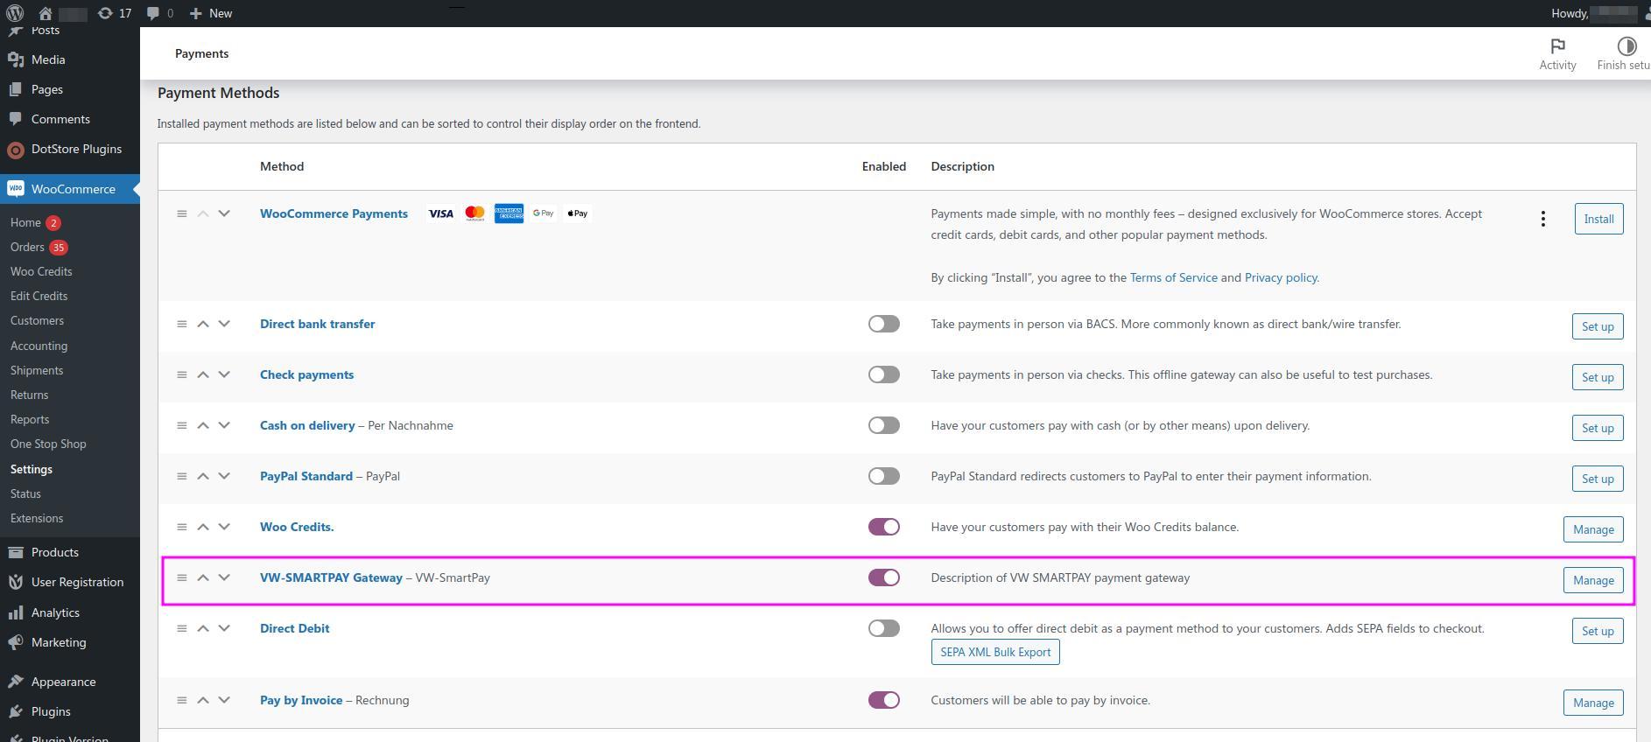
Task: Move Pay by Invoice down
Action: pos(224,700)
